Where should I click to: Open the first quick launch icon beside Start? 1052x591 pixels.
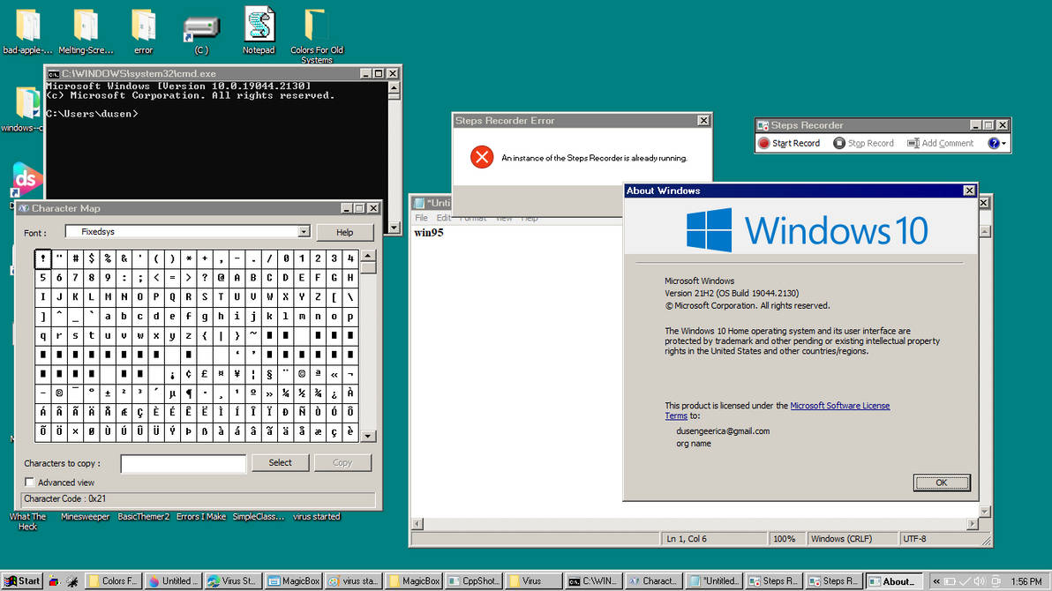point(54,581)
